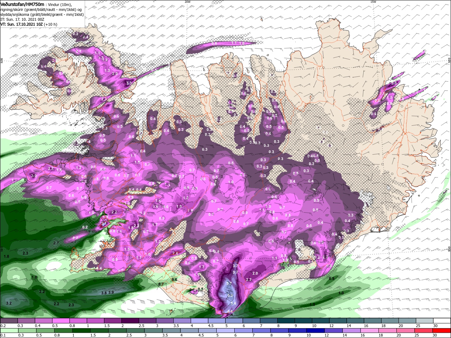The height and width of the screenshot is (338, 451).
Task: Click the 'IT: Sun. 17. 10. 2021 00Z' line
Action: 22,19
